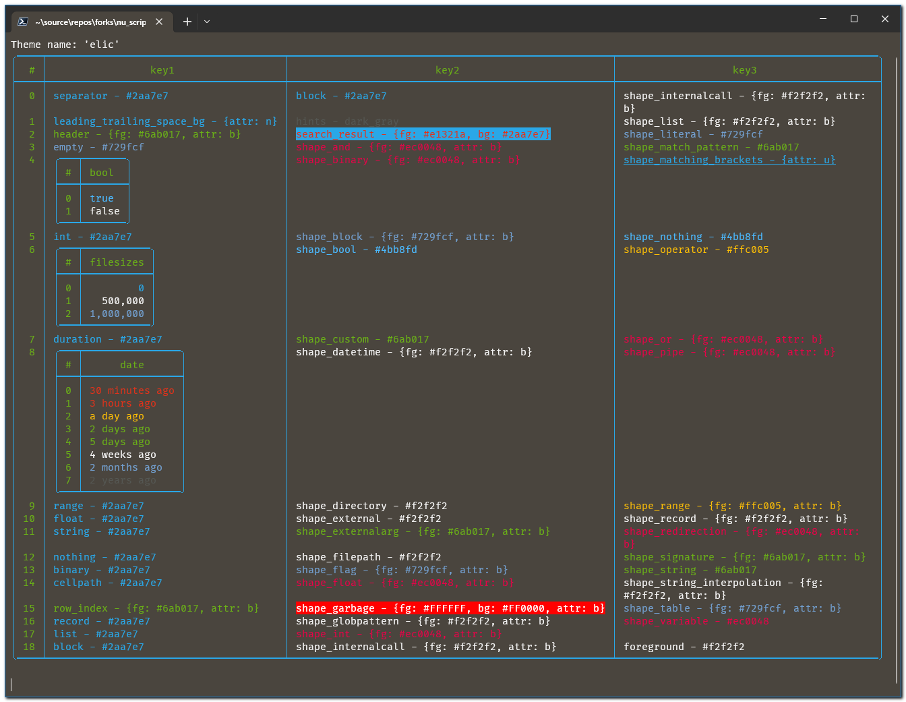Click highlighted 'search_result' entry
This screenshot has height=702, width=906.
coord(423,134)
